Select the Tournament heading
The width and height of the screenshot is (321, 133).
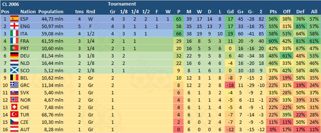tap(122, 4)
